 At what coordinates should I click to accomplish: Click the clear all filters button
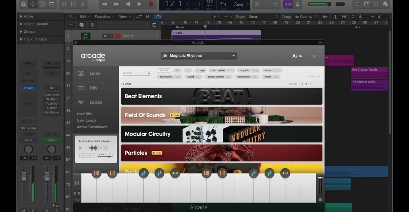(x=164, y=71)
